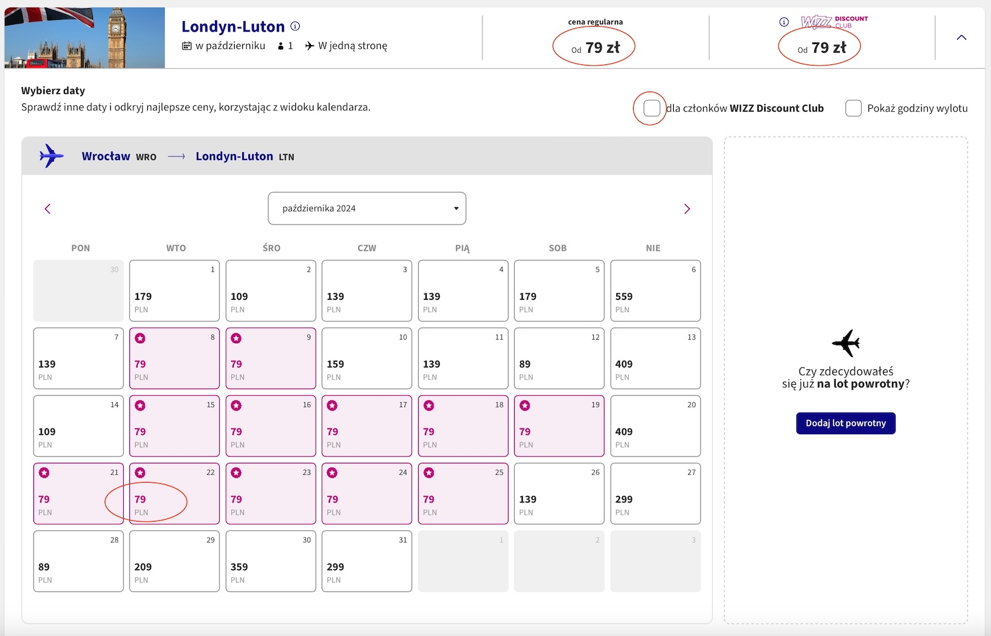
Task: Click info icon next to Londyn-Luton title
Action: coord(295,26)
